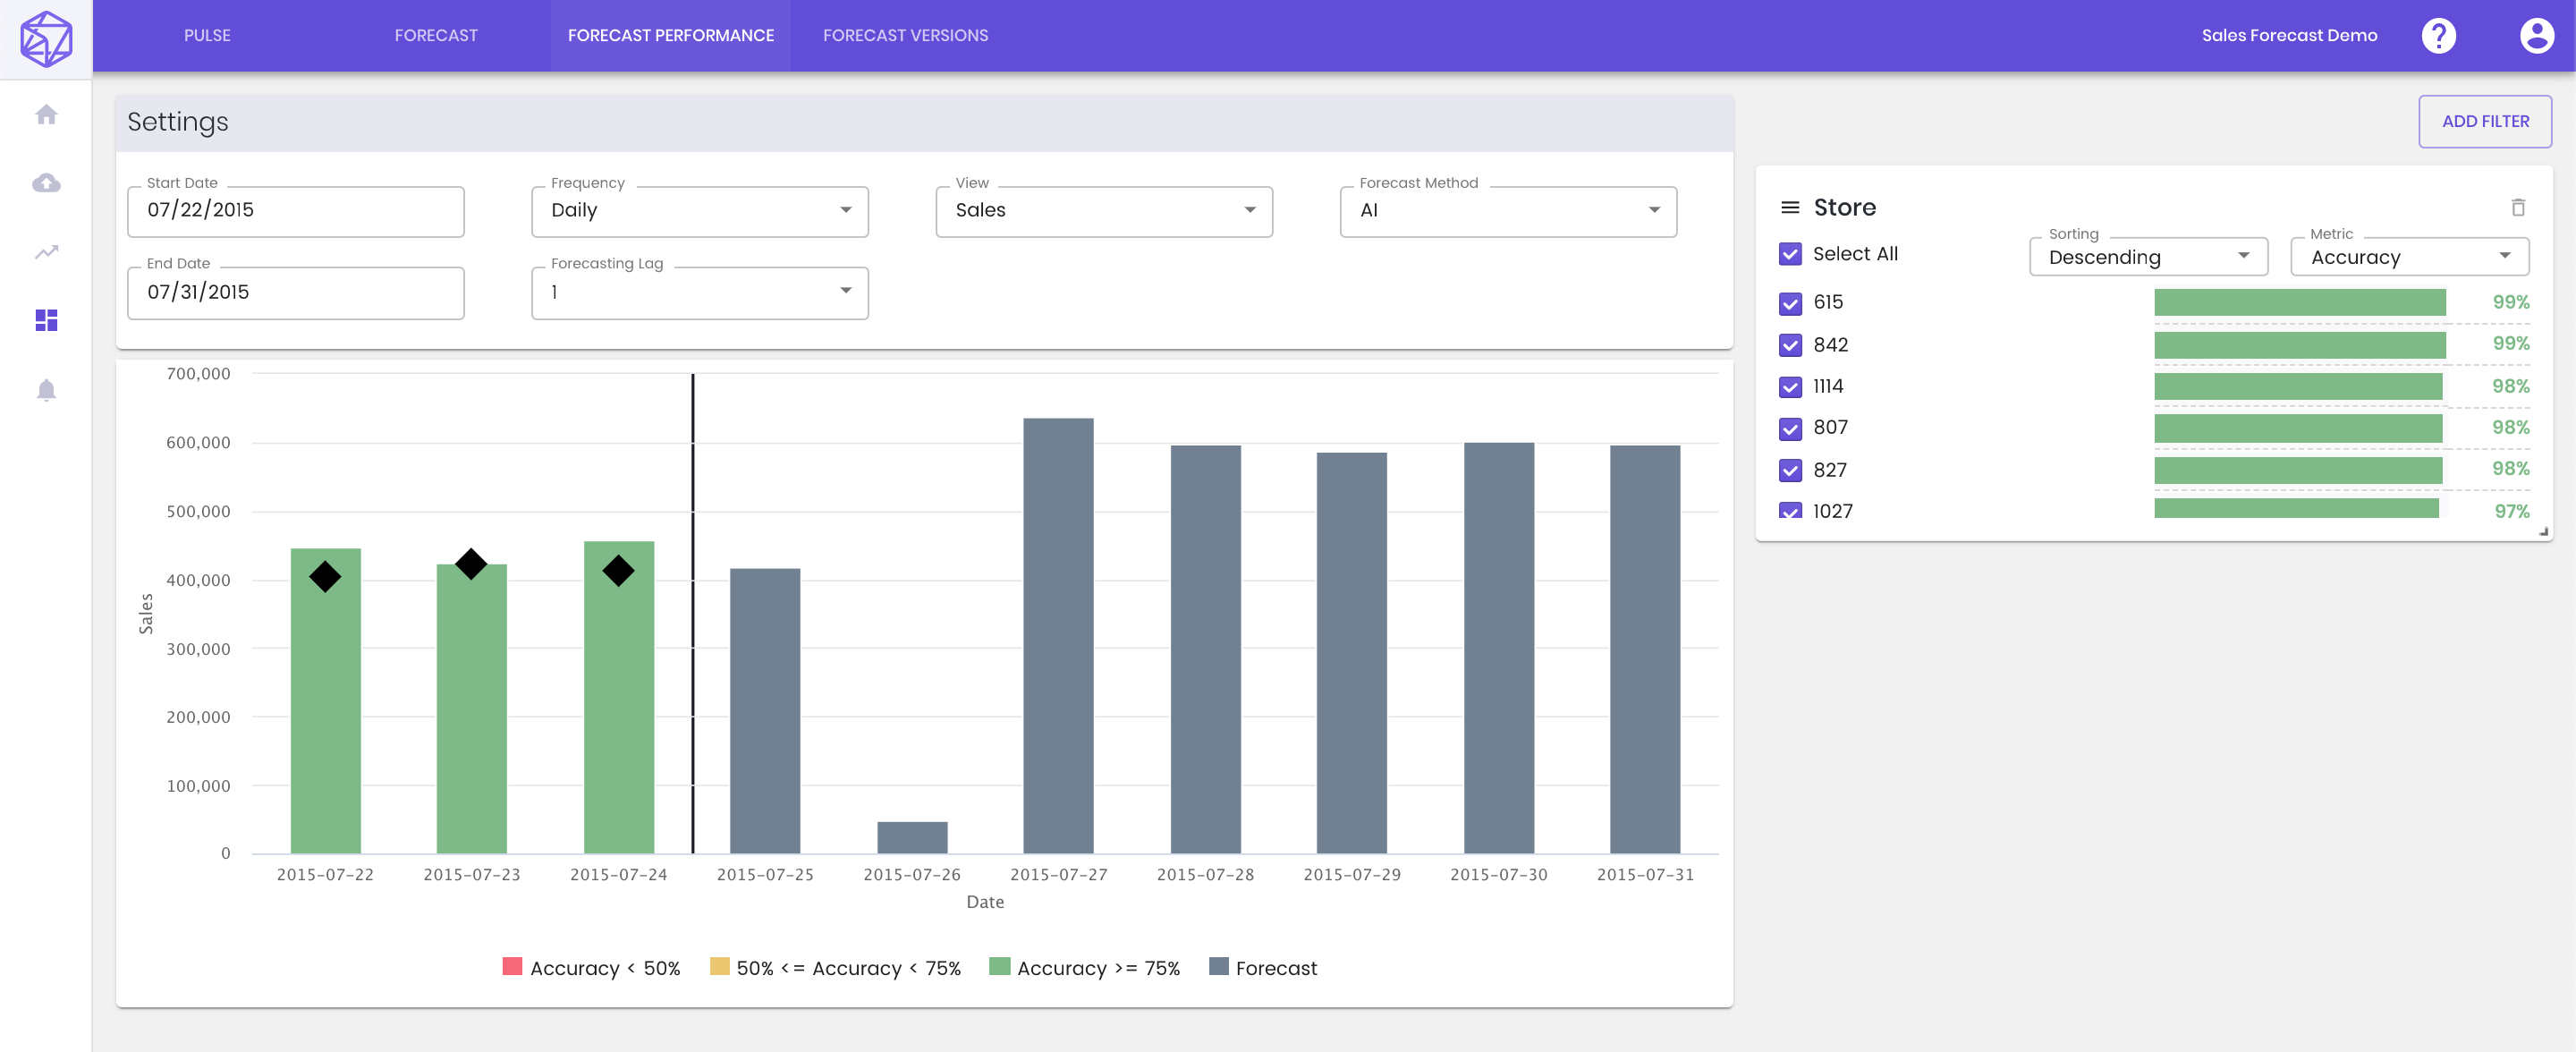This screenshot has width=2576, height=1052.
Task: Click the forecast bar for 2015-07-25
Action: pyautogui.click(x=764, y=711)
